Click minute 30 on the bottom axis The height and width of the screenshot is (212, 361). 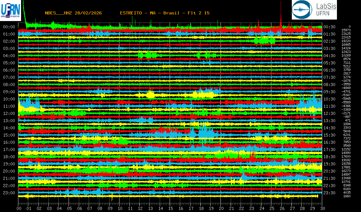(322, 208)
